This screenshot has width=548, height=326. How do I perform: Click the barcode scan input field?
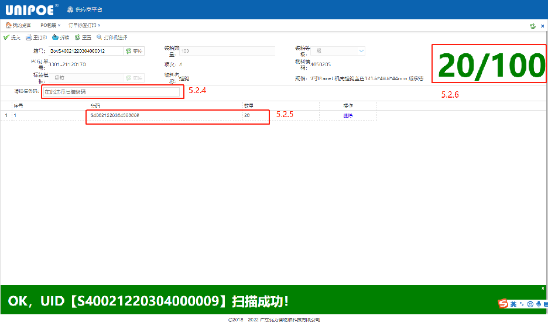tap(111, 92)
